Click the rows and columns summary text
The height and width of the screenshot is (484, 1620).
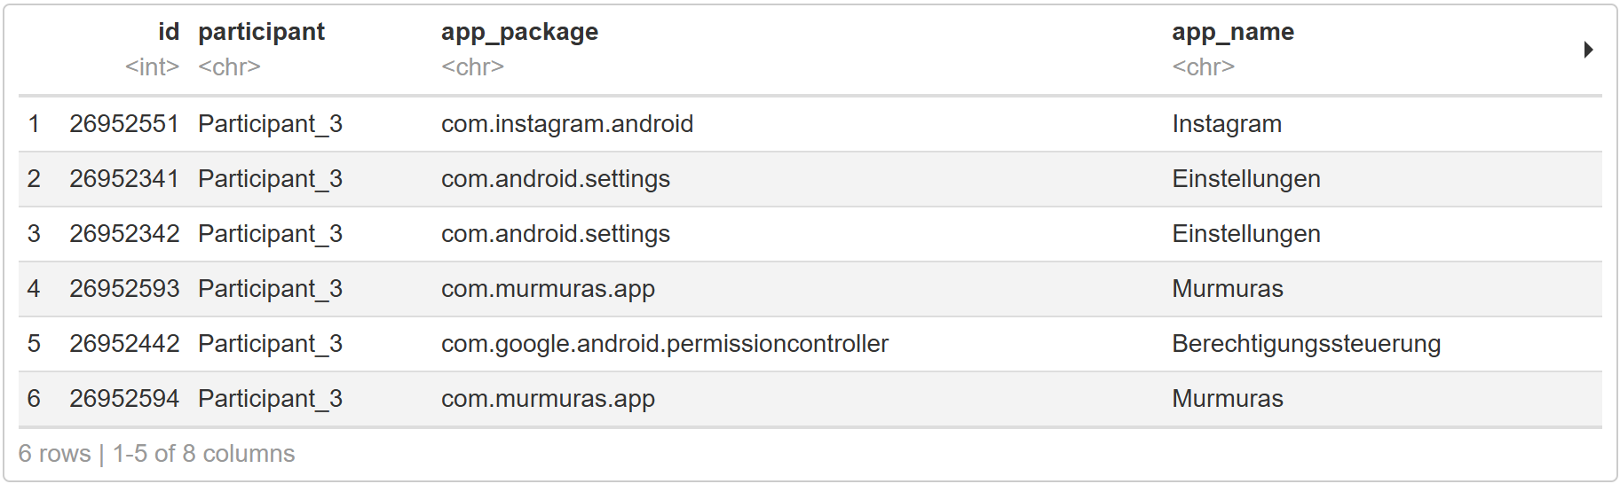pyautogui.click(x=156, y=454)
